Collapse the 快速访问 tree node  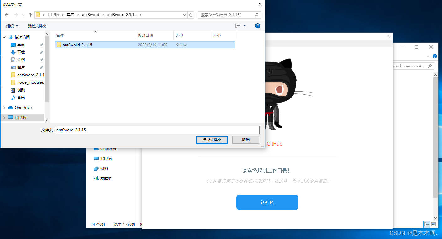4,37
